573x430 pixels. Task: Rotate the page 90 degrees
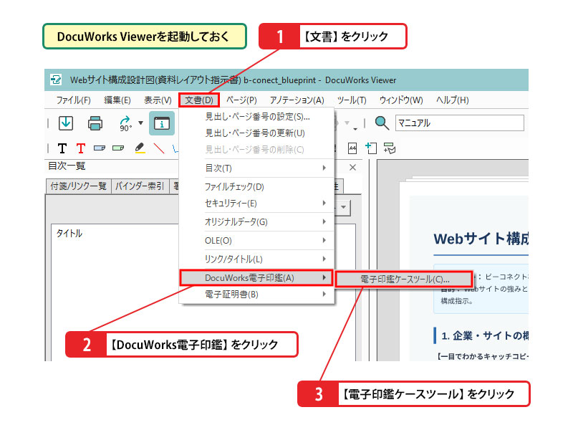click(125, 123)
